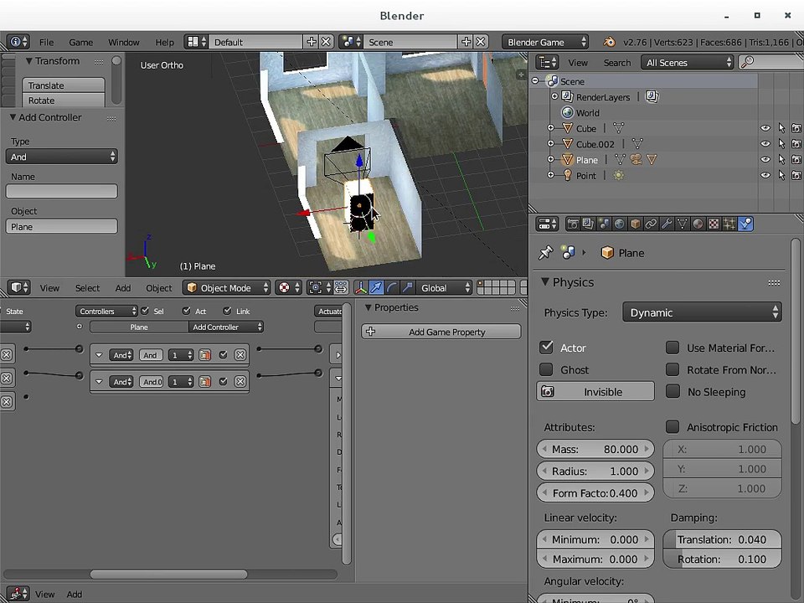The image size is (804, 603).
Task: Hide the Cube.002 object via eye icon
Action: click(x=765, y=144)
